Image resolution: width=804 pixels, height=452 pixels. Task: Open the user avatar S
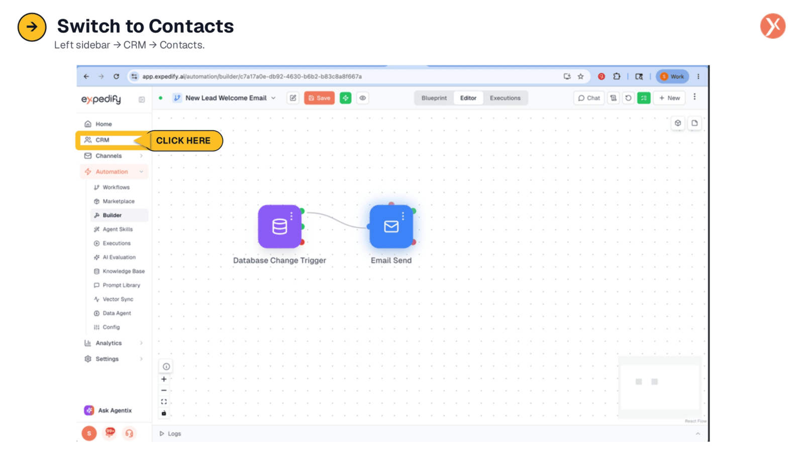[89, 433]
